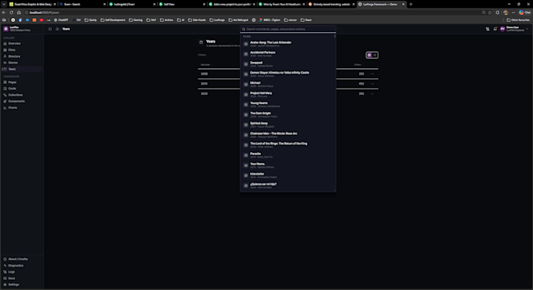The width and height of the screenshot is (533, 290).
Task: Click the Copilot Chat button in browser
Action: tap(524, 13)
